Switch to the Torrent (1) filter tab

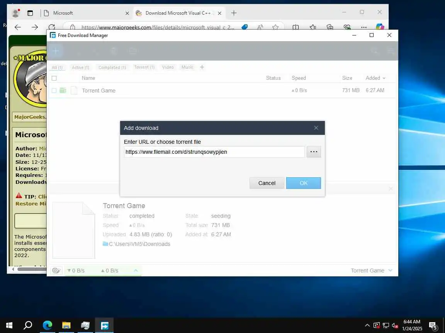144,67
